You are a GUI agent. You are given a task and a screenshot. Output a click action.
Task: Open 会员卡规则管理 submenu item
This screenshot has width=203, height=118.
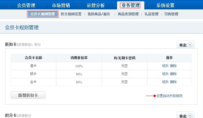point(43,14)
